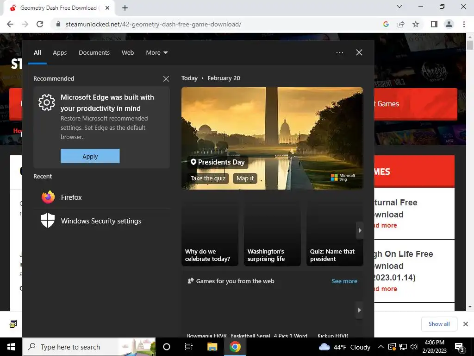Click the Map it button
The image size is (474, 356).
click(245, 178)
